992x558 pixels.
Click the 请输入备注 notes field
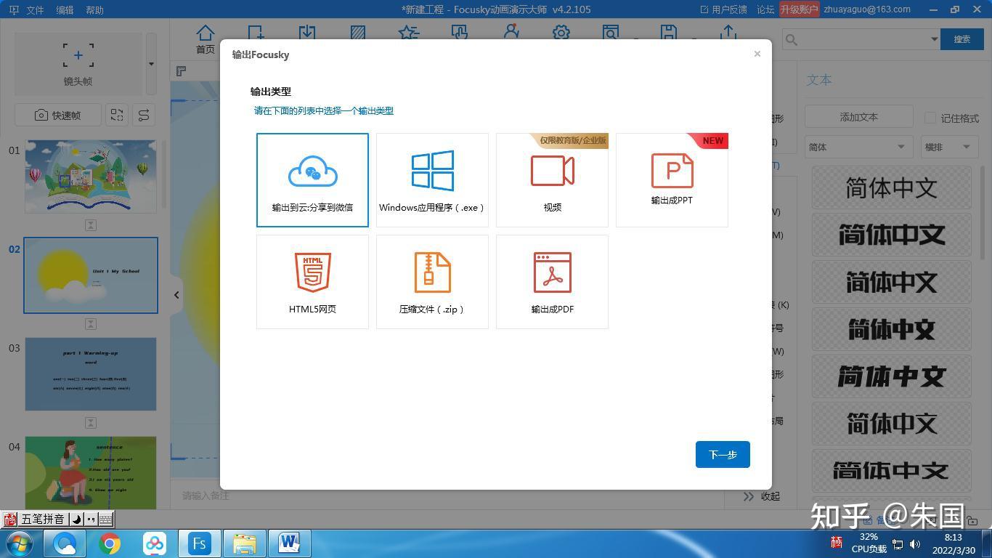447,496
